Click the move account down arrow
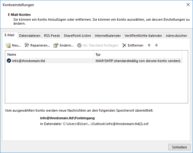193x153 pixels. click(156, 45)
